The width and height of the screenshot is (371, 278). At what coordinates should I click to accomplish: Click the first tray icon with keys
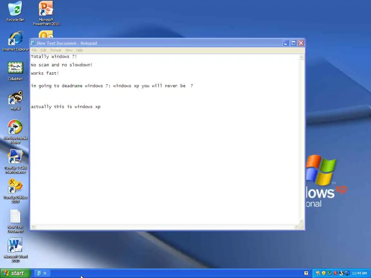pos(318,273)
